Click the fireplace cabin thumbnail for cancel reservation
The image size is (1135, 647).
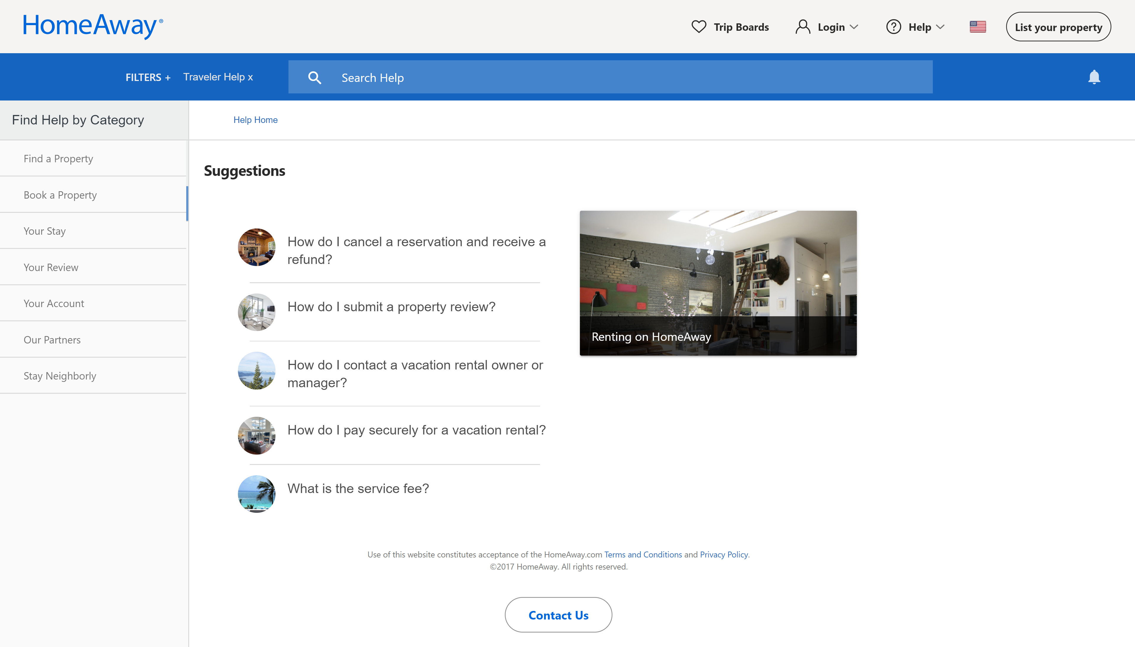point(256,247)
